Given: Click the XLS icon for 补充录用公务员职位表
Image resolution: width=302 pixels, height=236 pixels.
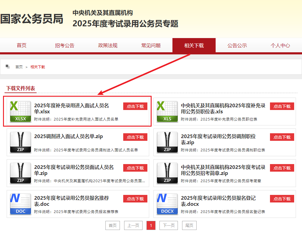Looking at the screenshot, I should pyautogui.click(x=167, y=112).
